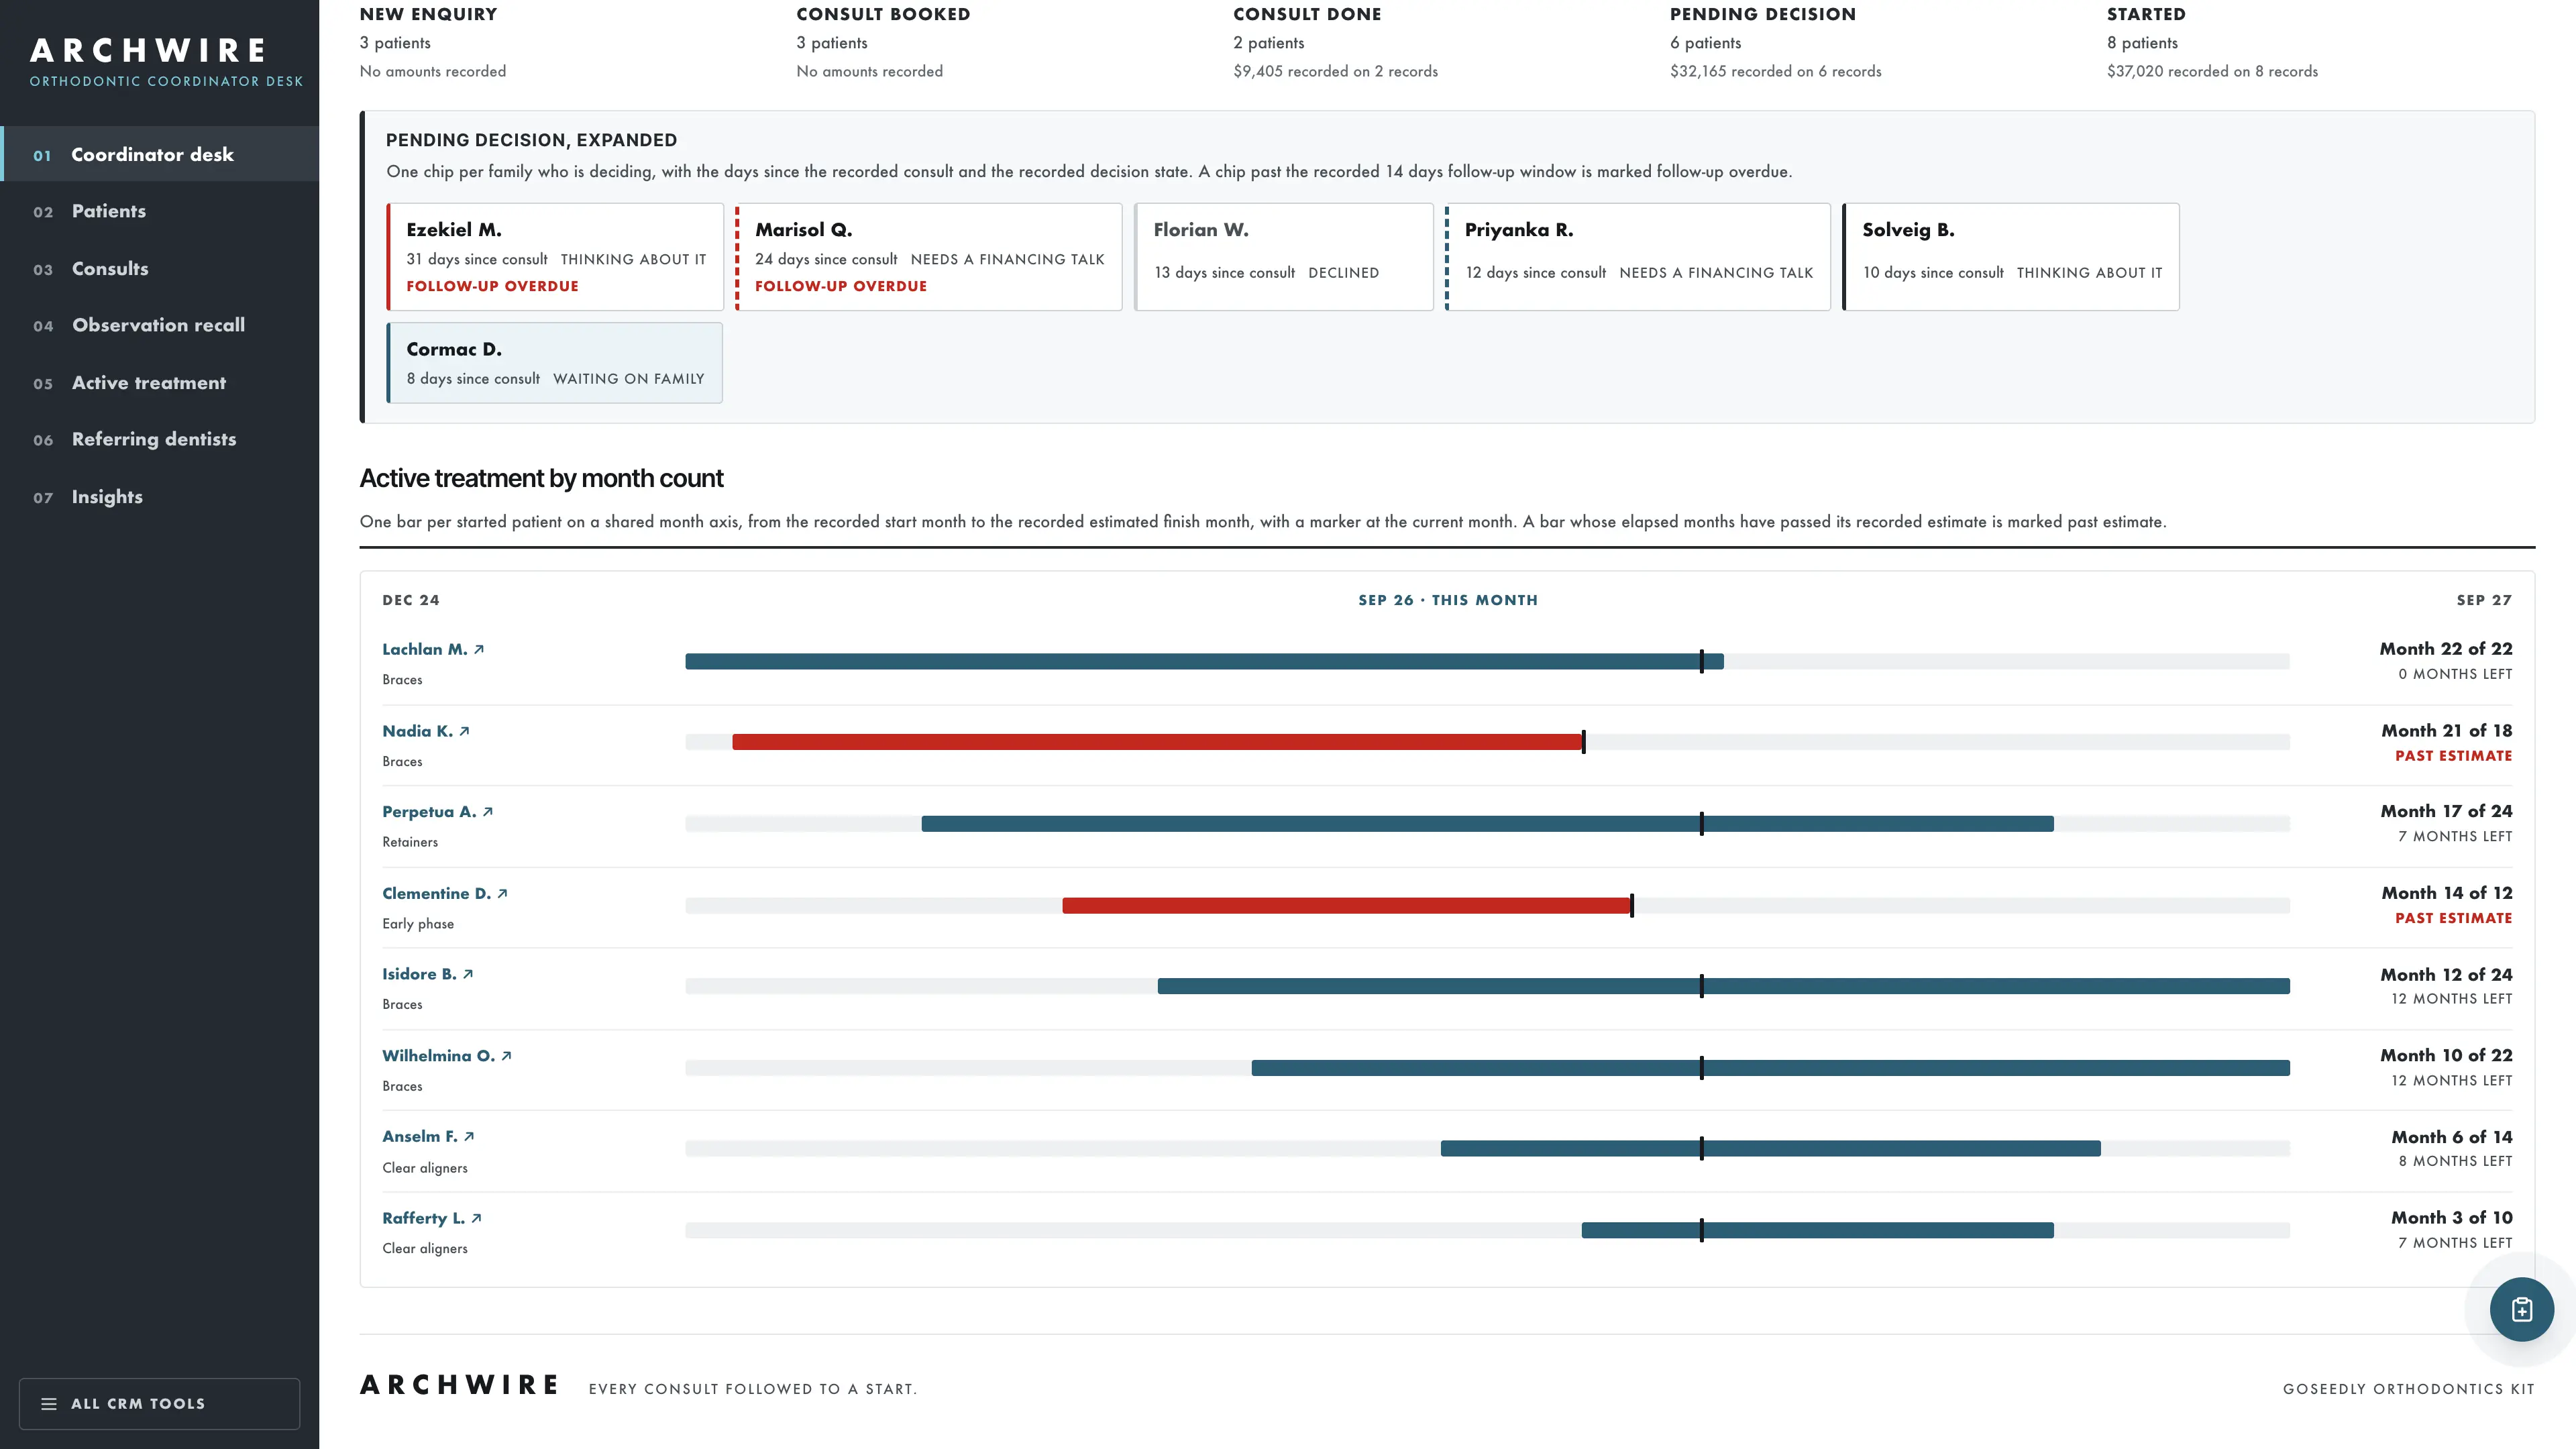Image resolution: width=2576 pixels, height=1449 pixels.
Task: Click the All CRM Tools button
Action: (159, 1404)
